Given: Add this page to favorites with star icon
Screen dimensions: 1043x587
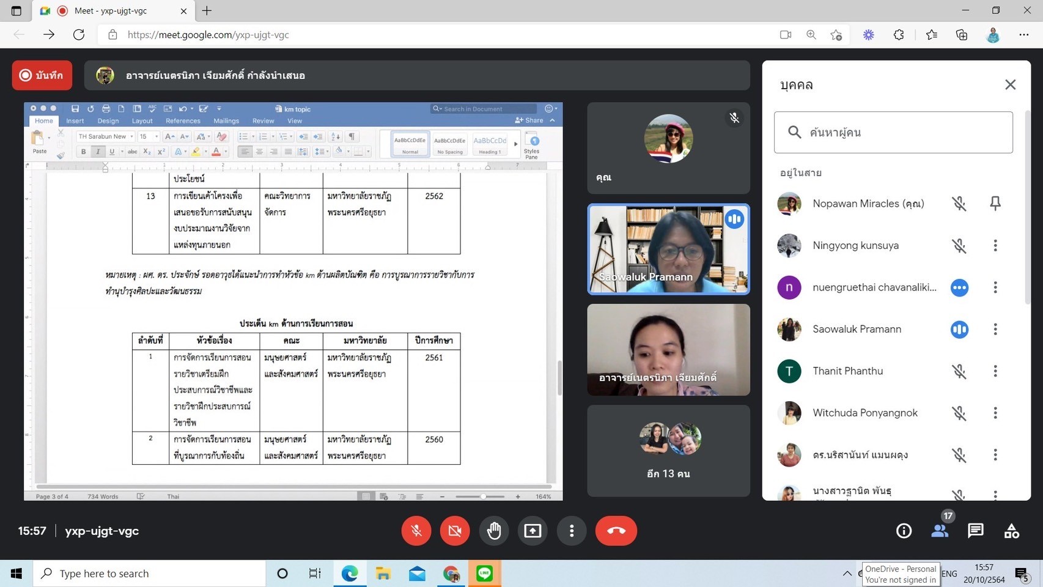Looking at the screenshot, I should pos(836,35).
